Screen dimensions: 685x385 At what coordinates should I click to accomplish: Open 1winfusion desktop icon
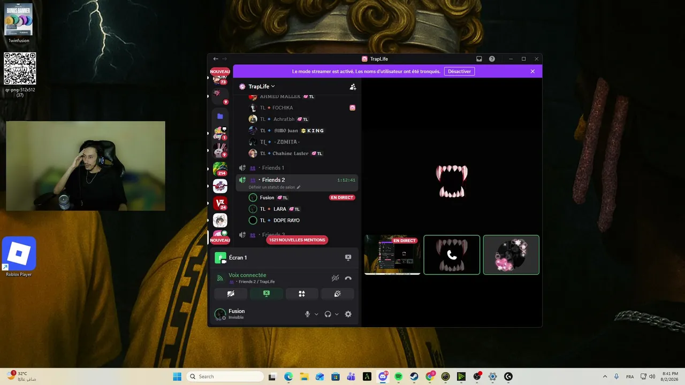click(x=19, y=23)
